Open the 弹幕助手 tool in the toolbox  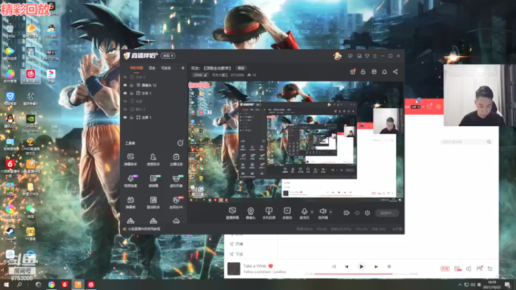tap(131, 159)
